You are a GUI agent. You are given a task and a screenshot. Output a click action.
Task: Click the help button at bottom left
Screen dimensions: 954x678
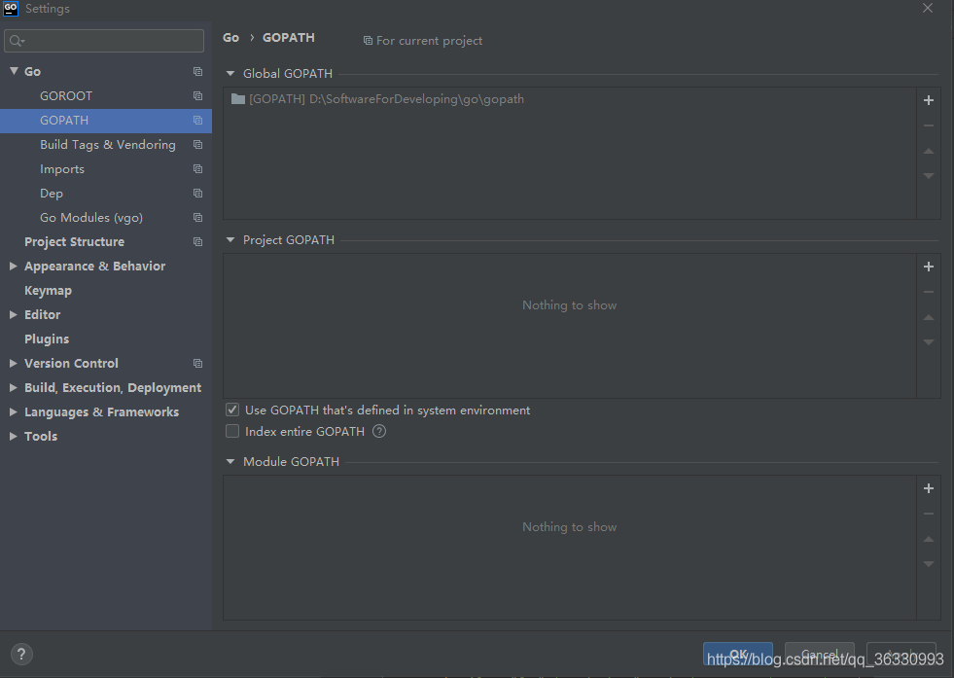[21, 655]
